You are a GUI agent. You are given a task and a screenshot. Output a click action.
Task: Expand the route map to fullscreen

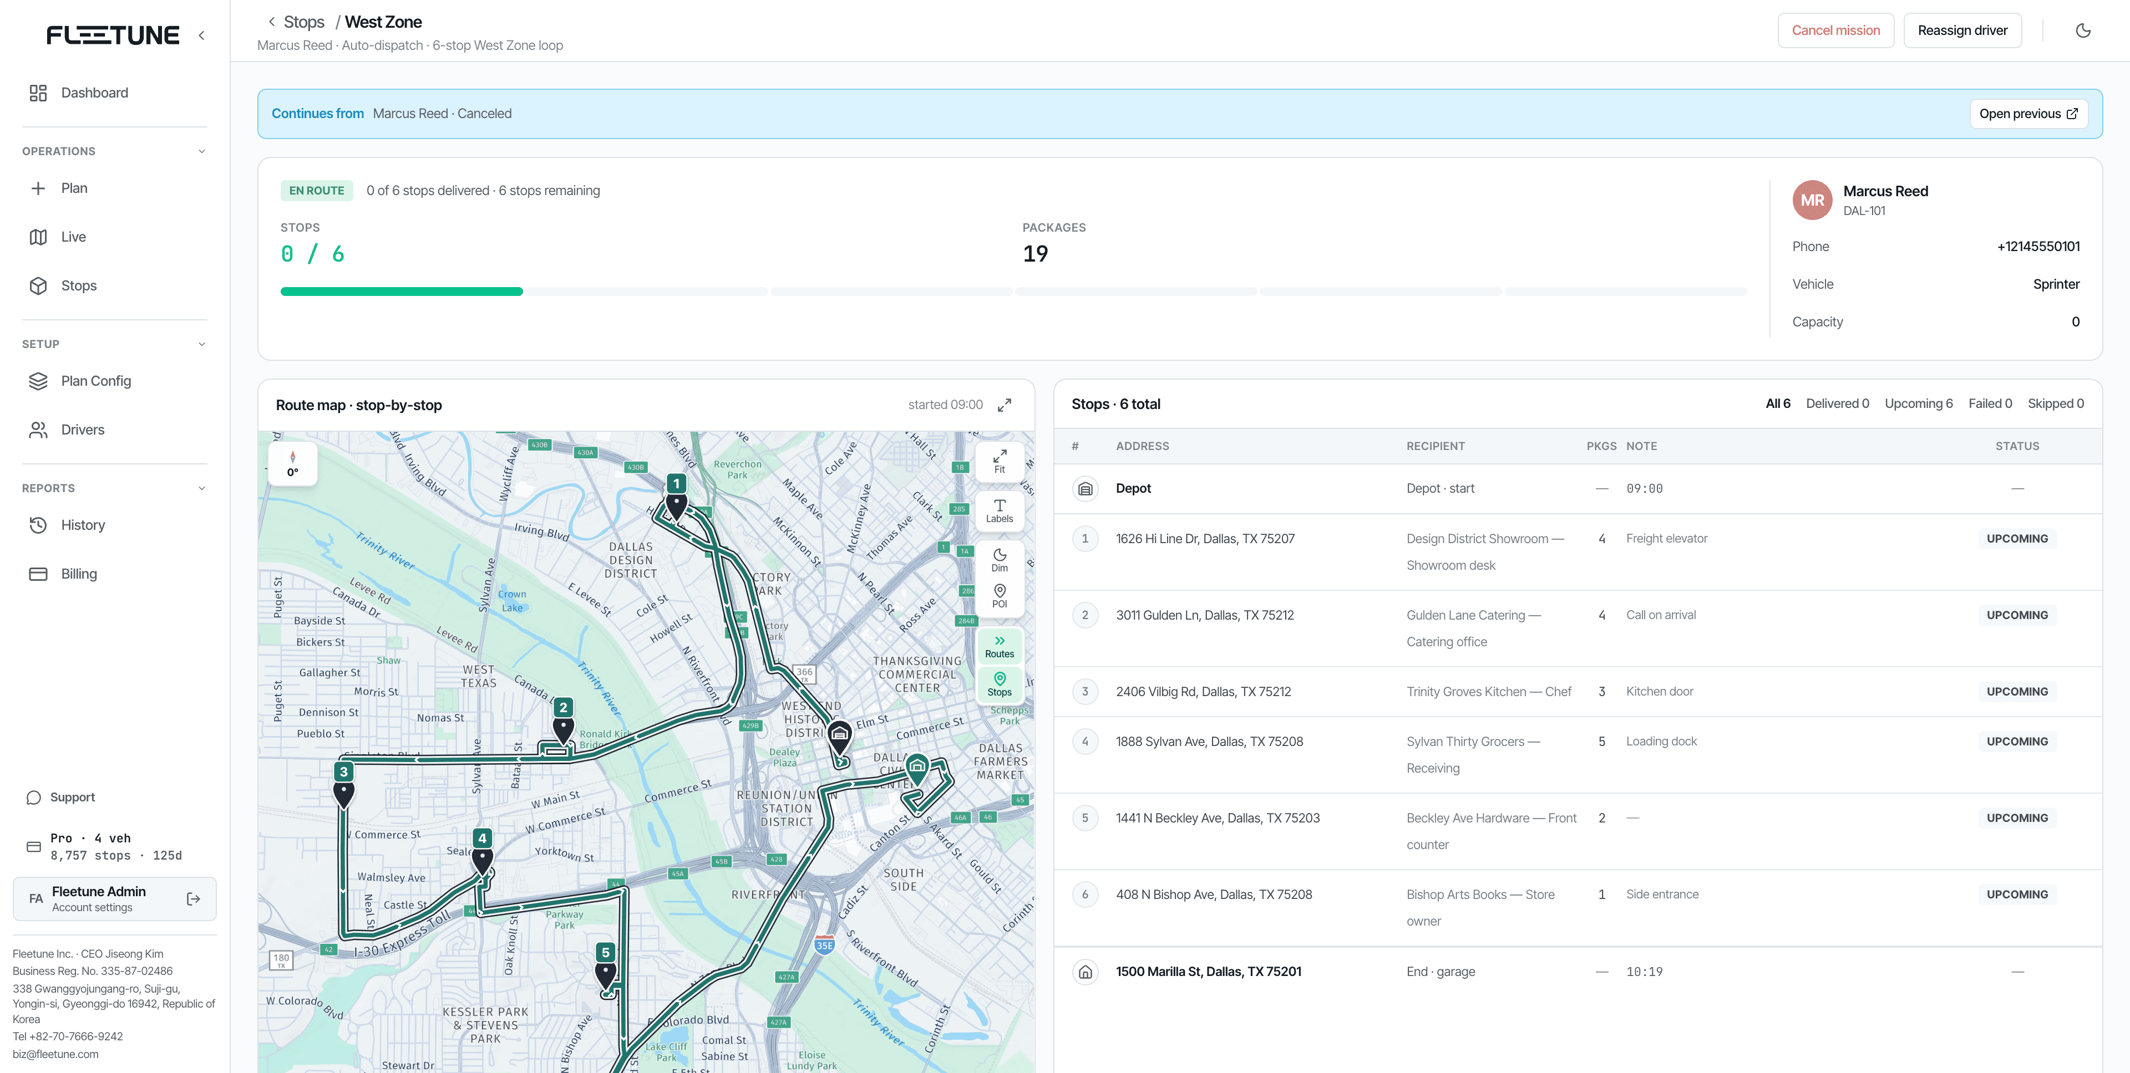1004,405
